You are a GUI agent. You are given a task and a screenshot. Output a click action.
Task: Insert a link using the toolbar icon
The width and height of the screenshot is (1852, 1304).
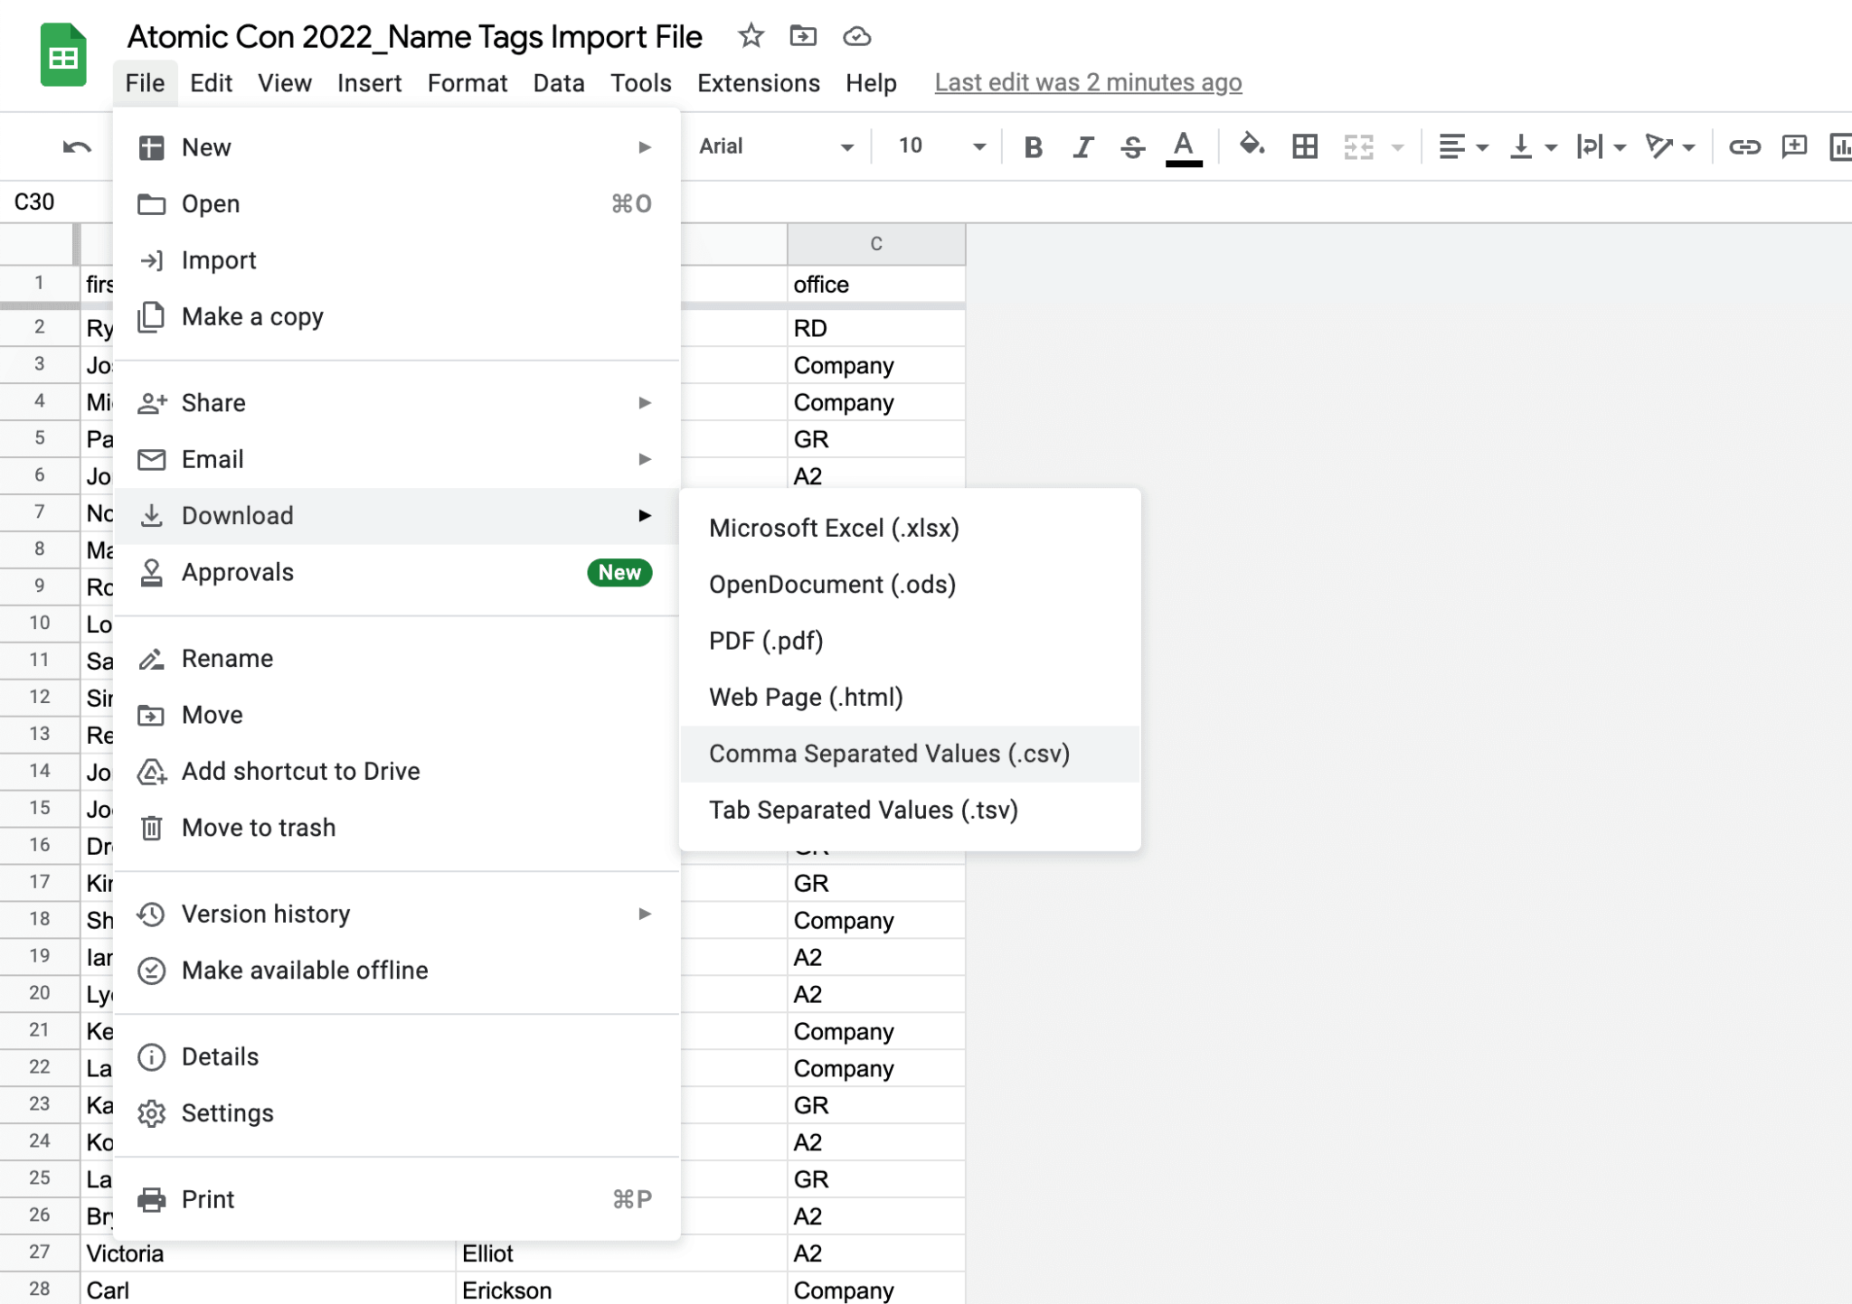pos(1745,145)
